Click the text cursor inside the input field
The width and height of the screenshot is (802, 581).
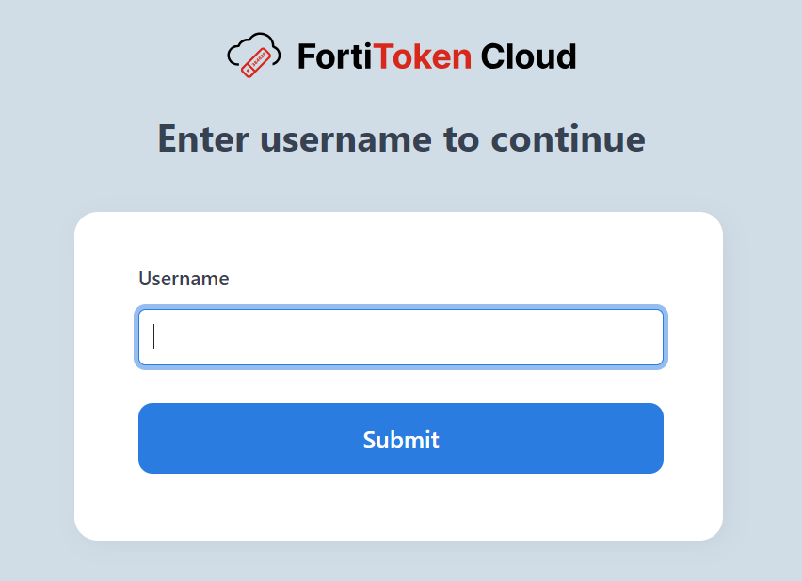click(153, 336)
